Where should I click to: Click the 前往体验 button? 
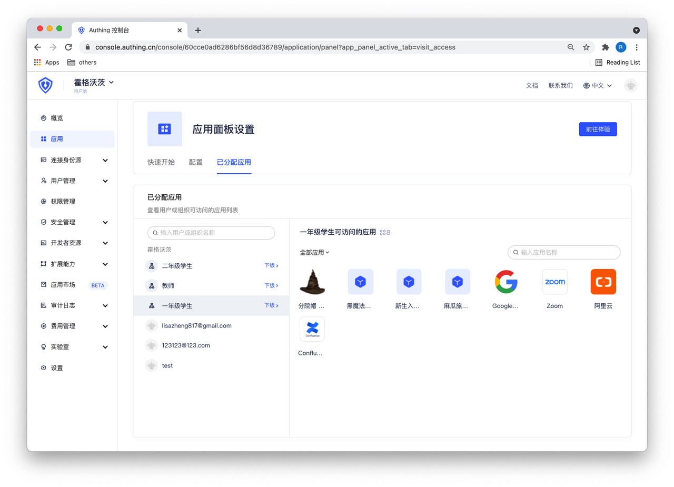pos(598,130)
